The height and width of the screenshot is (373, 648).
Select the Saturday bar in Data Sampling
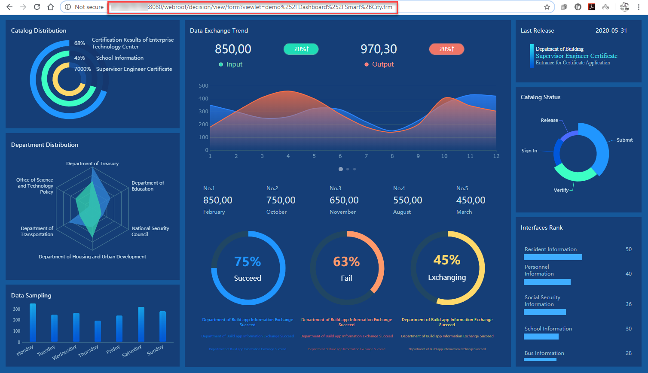click(141, 324)
